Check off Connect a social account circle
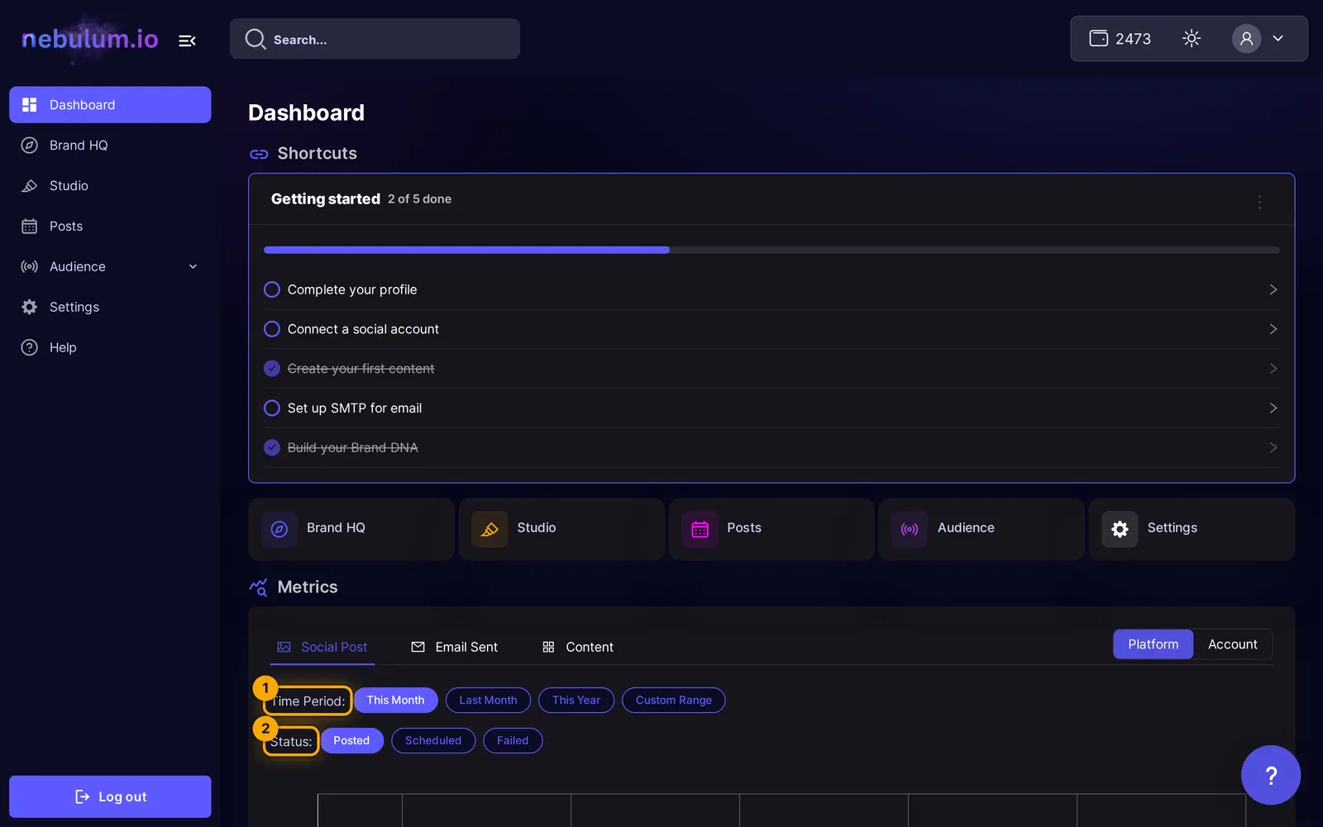 [272, 329]
